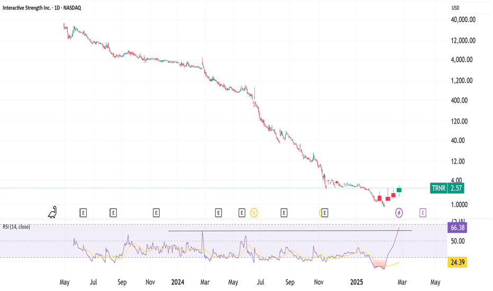
Task: Open the USD currency selector
Action: [455, 8]
